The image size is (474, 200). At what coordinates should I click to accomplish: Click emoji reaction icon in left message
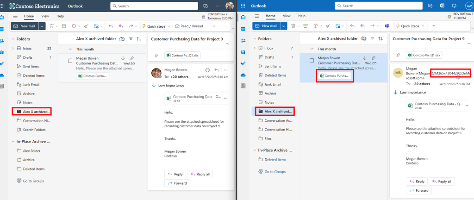click(207, 70)
